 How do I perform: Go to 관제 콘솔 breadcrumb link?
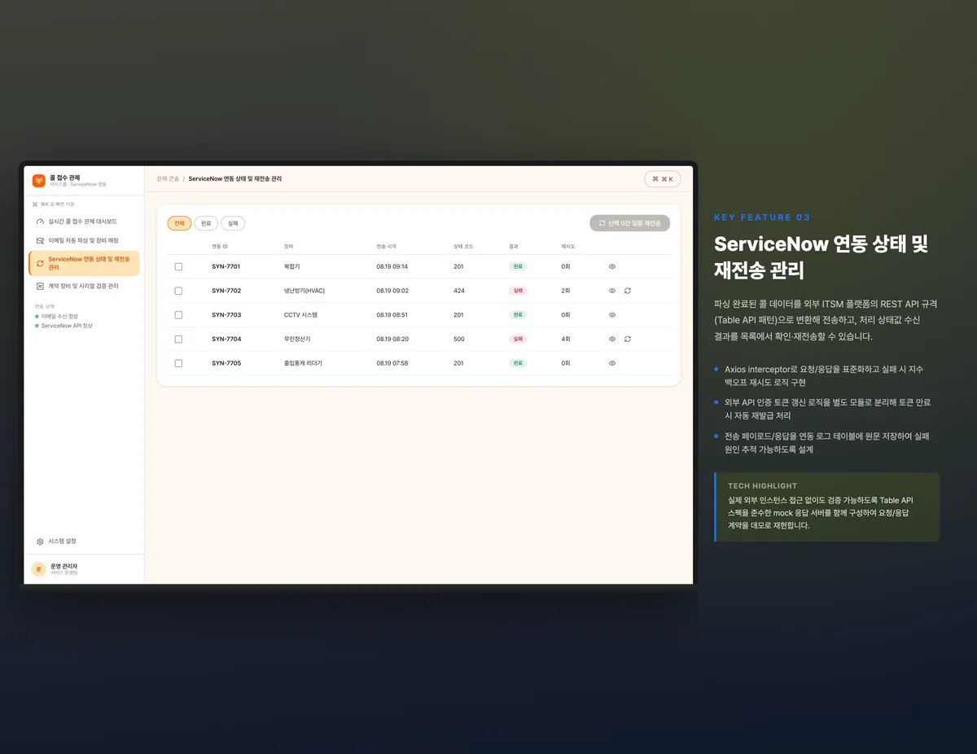point(168,178)
